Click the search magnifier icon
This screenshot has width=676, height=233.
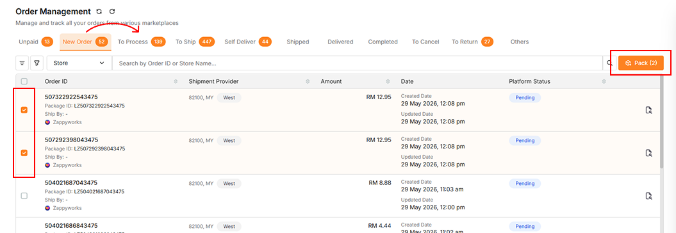click(x=609, y=63)
